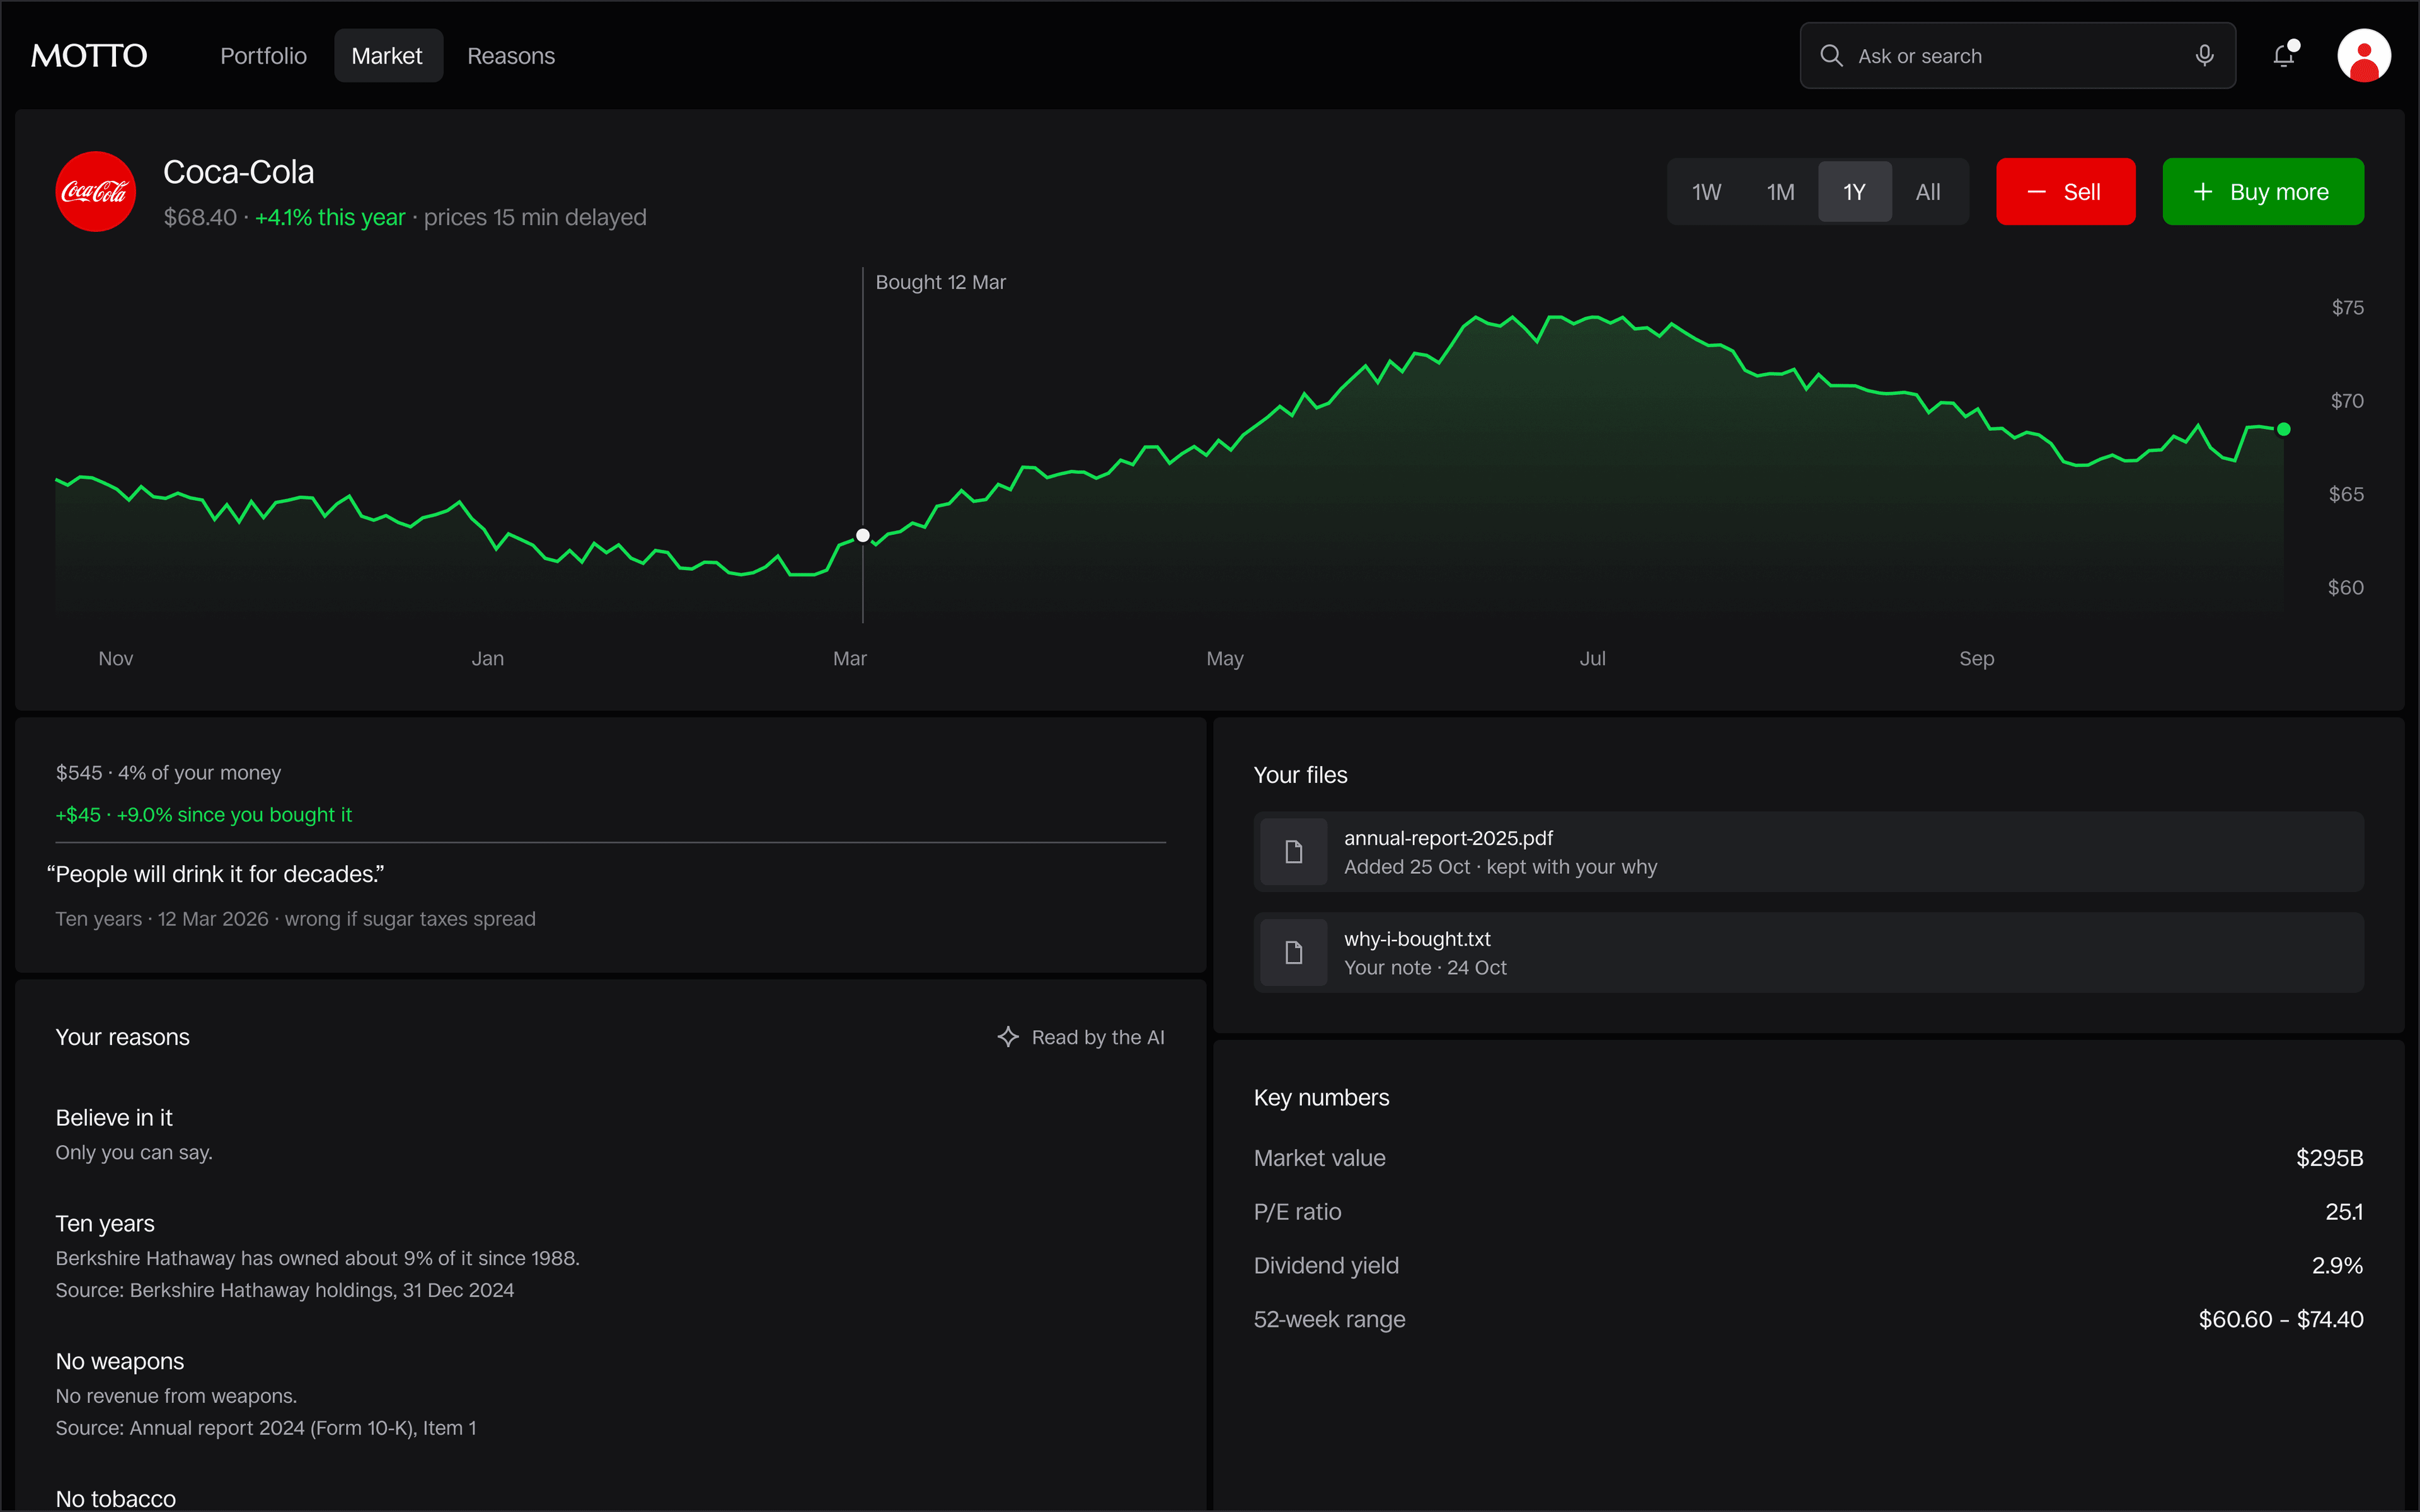Click the +4.1% this year text
The image size is (2420, 1512).
pos(330,217)
